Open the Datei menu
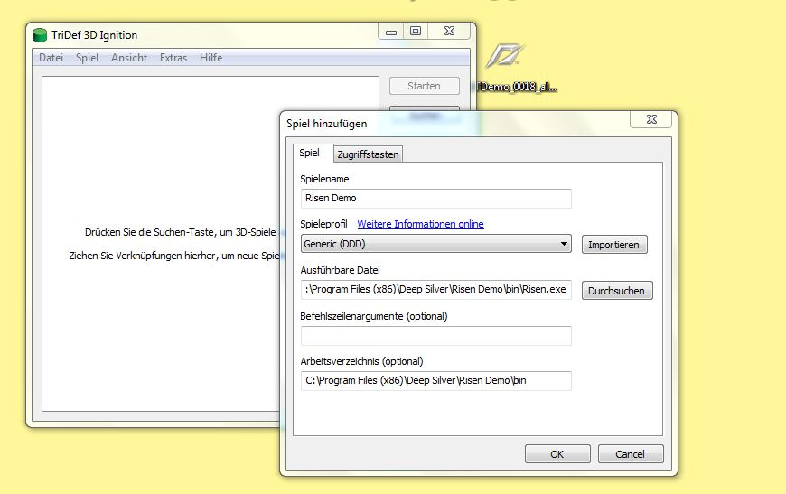The width and height of the screenshot is (786, 494). (x=51, y=58)
